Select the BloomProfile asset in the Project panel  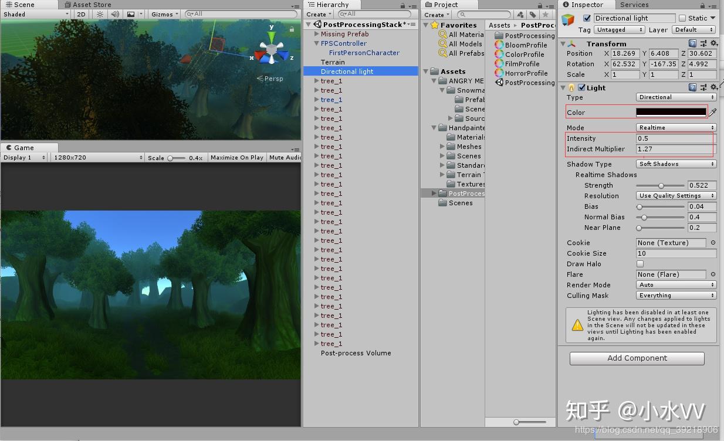pos(527,45)
